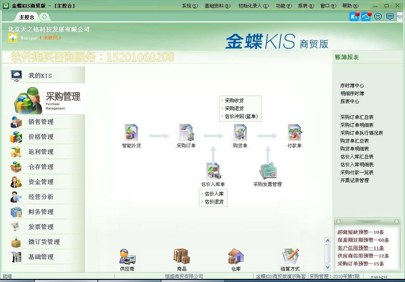405x282 pixels.
Task: Open 采购发票管理 from the flowchart
Action: [268, 172]
